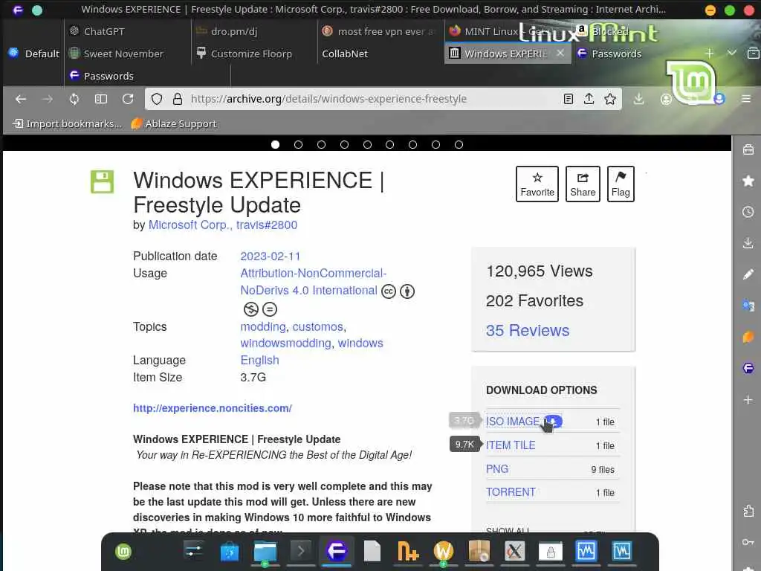Viewport: 761px width, 571px height.
Task: Open the 35 Reviews link
Action: point(527,330)
